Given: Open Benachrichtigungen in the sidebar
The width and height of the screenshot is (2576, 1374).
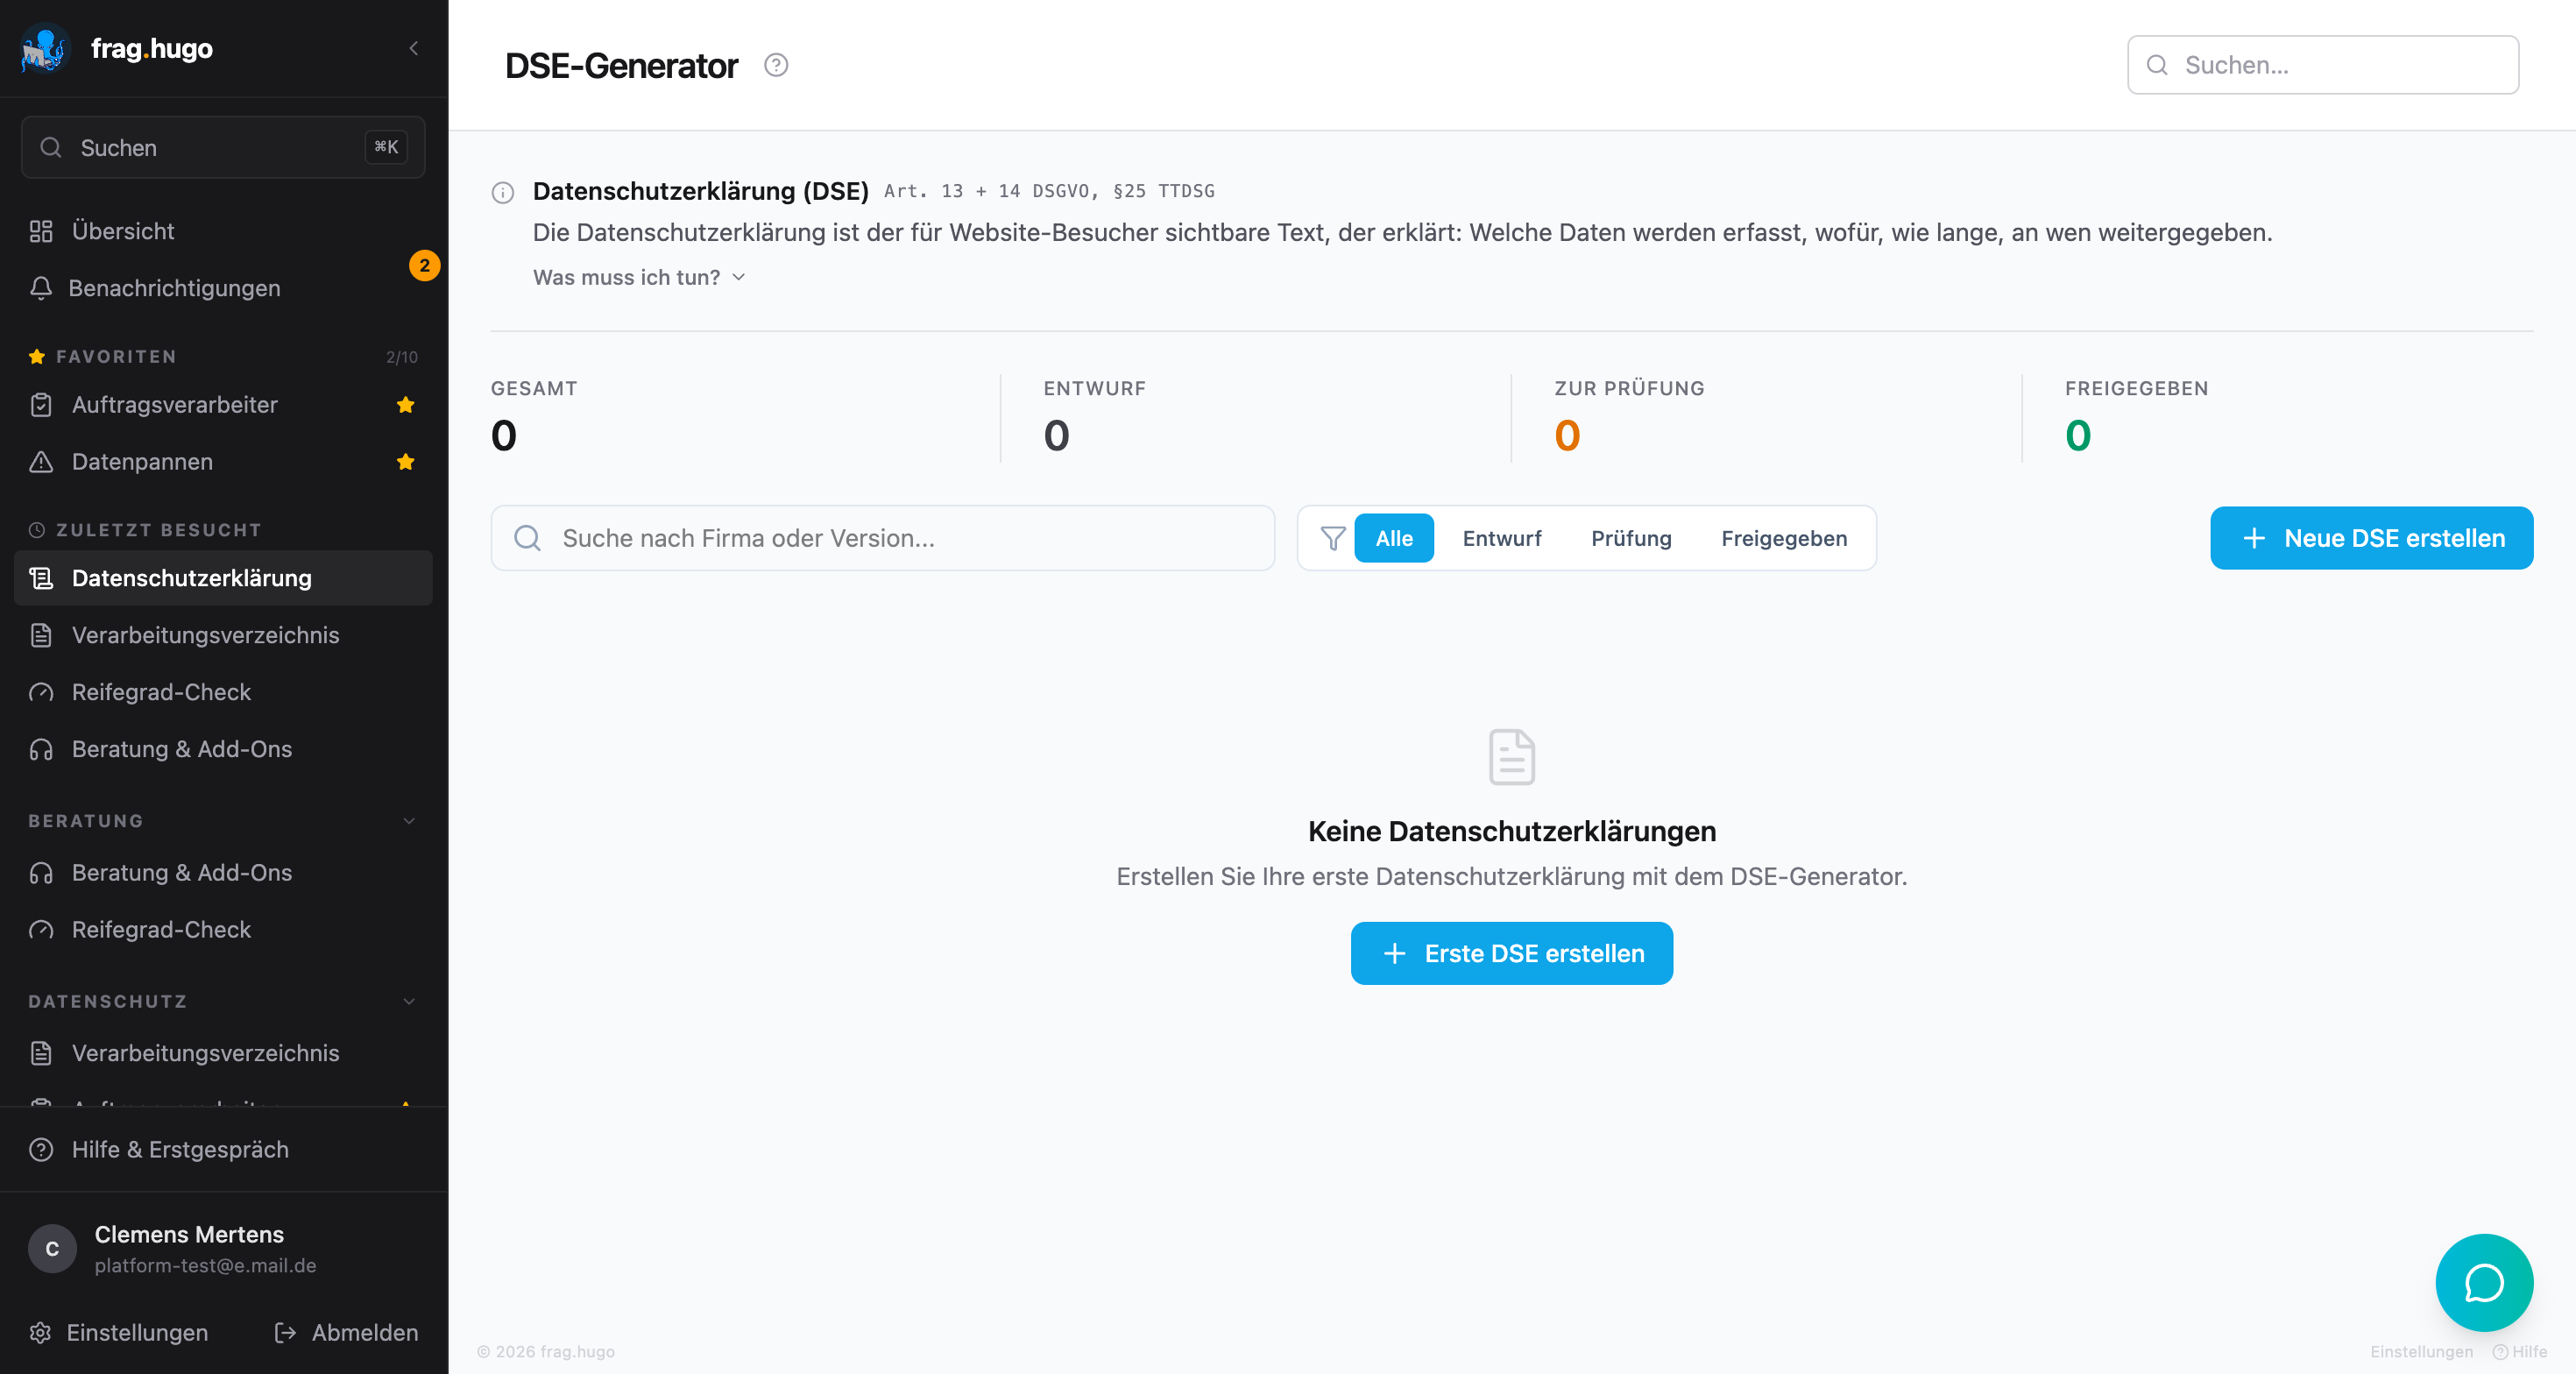Looking at the screenshot, I should point(222,288).
